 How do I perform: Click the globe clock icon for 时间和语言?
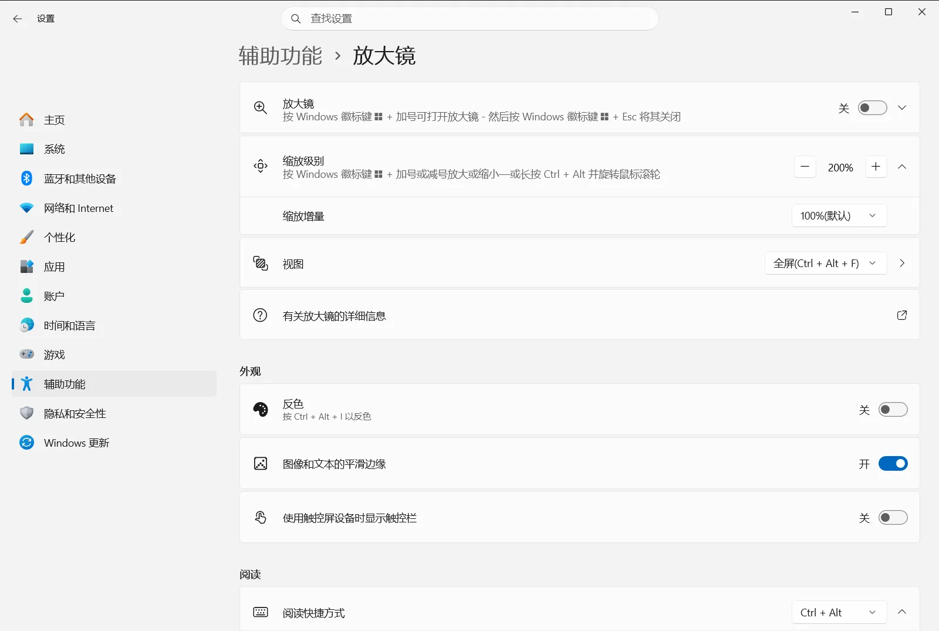(26, 325)
